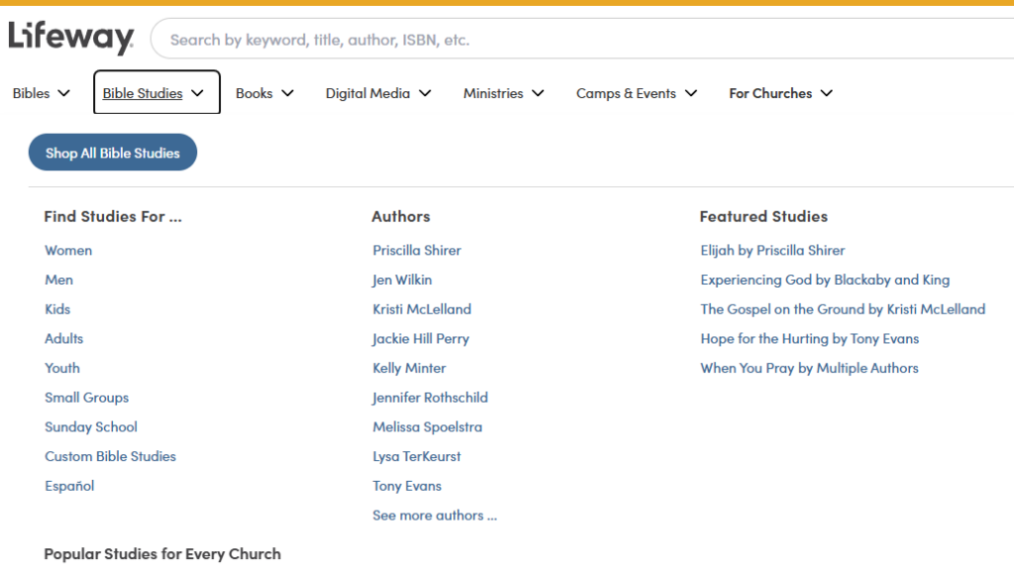Screen dimensions: 1014x573
Task: Open the Ministries navigation menu
Action: pyautogui.click(x=504, y=93)
